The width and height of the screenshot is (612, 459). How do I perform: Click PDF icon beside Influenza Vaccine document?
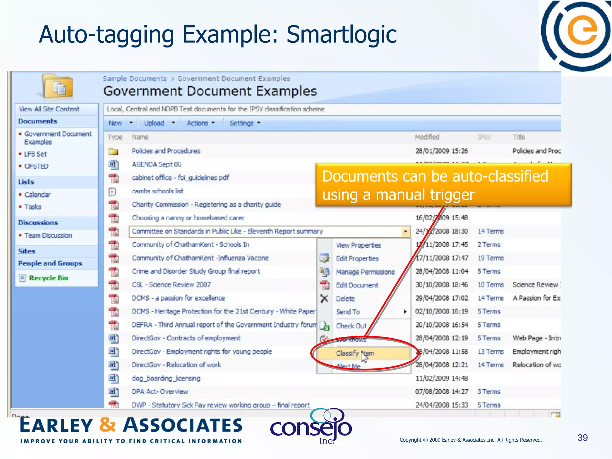(113, 258)
